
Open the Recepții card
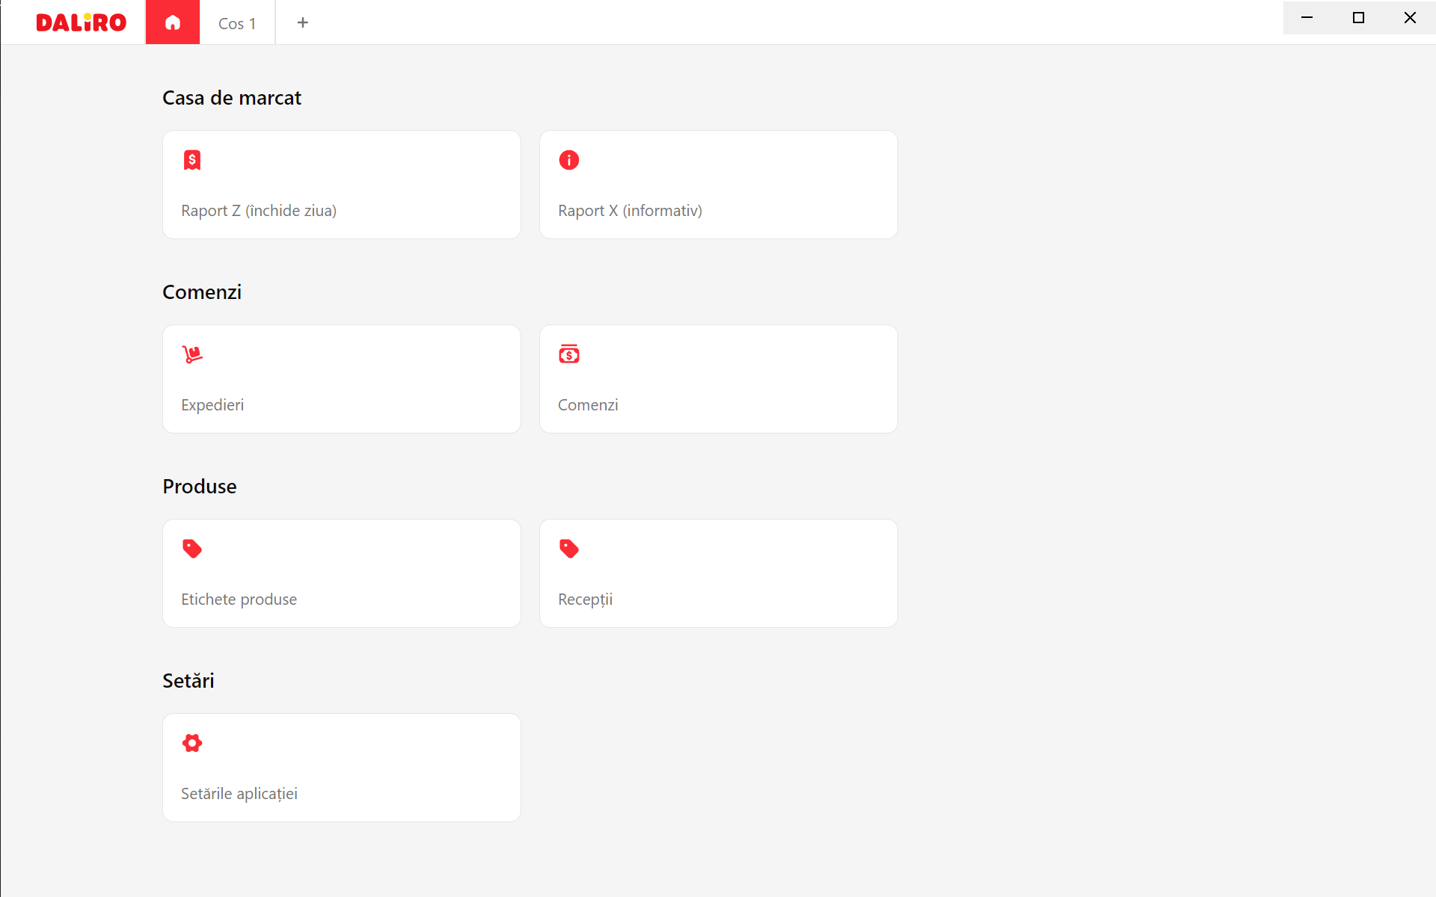click(x=719, y=573)
